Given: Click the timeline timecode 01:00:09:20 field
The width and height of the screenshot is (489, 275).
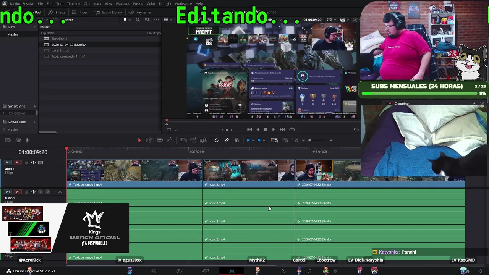Looking at the screenshot, I should click(33, 152).
